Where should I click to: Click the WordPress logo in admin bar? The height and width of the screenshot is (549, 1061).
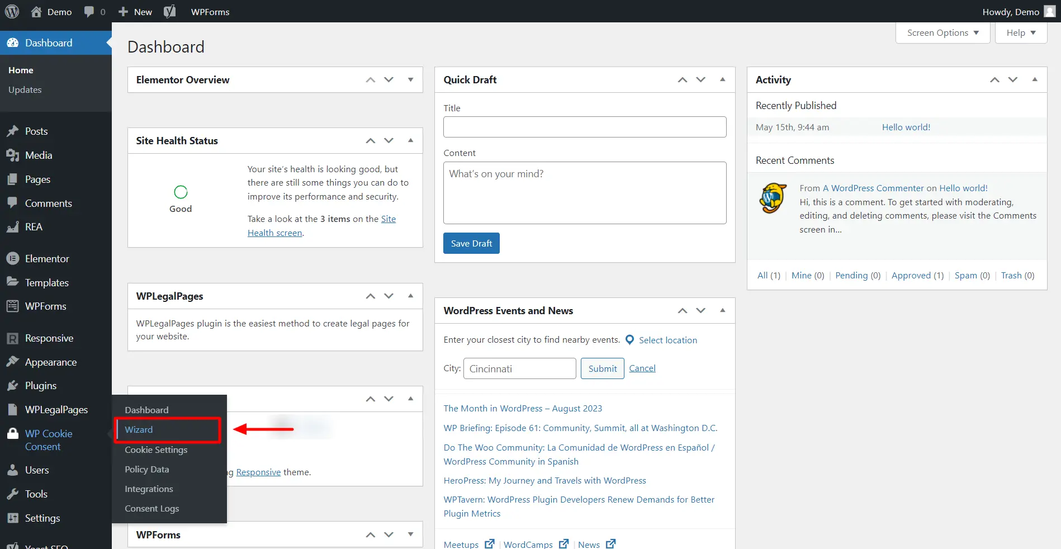[12, 12]
